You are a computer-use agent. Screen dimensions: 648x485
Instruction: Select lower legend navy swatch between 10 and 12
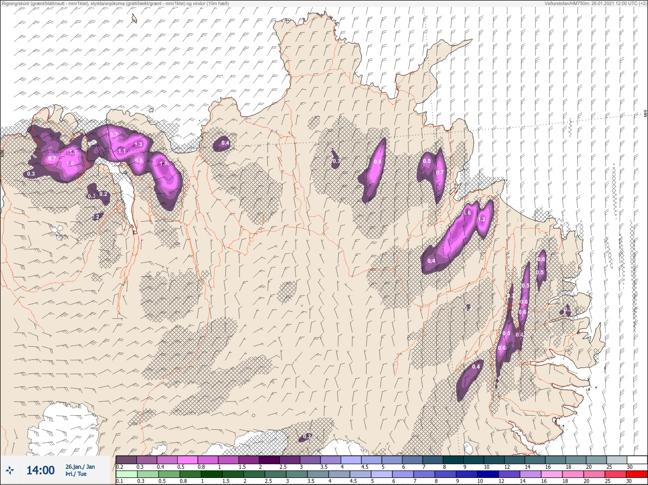click(488, 474)
